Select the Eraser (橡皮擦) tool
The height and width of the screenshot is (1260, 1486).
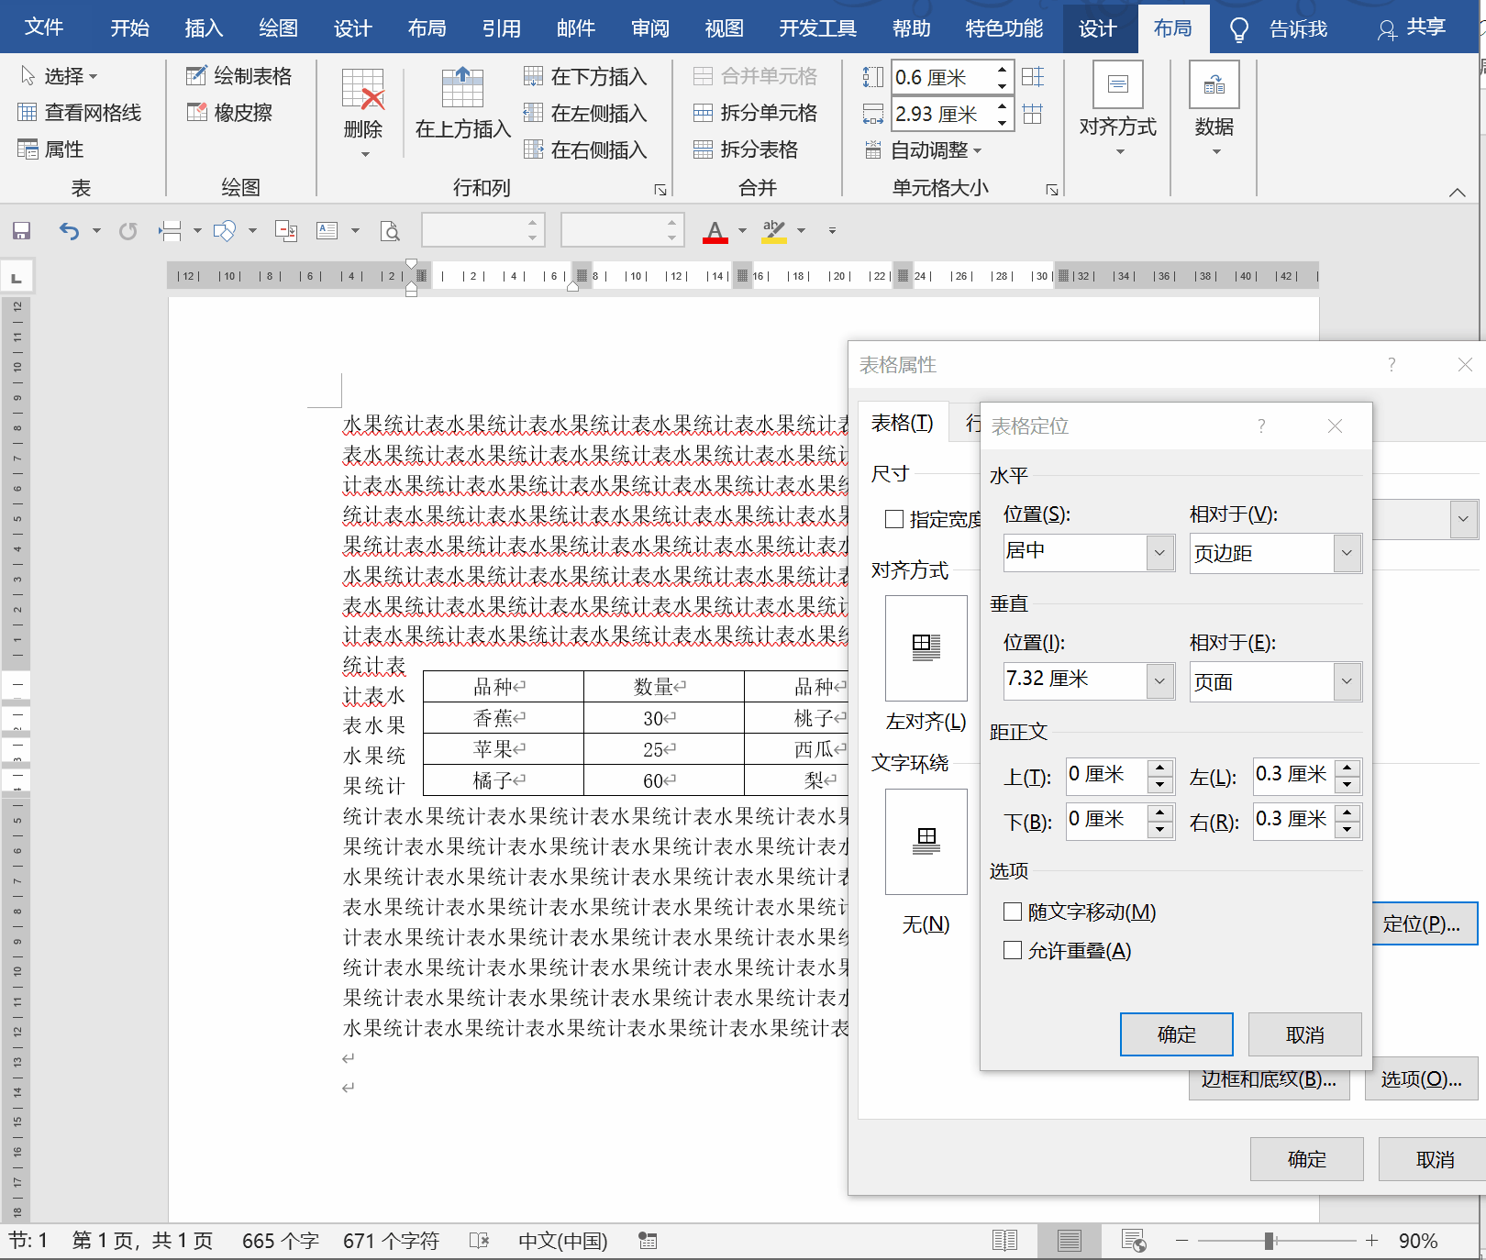tap(231, 112)
